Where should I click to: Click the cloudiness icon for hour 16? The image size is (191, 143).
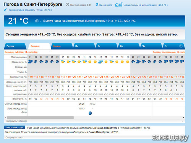(112, 62)
